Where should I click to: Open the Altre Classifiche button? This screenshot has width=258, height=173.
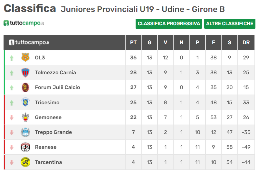click(230, 24)
